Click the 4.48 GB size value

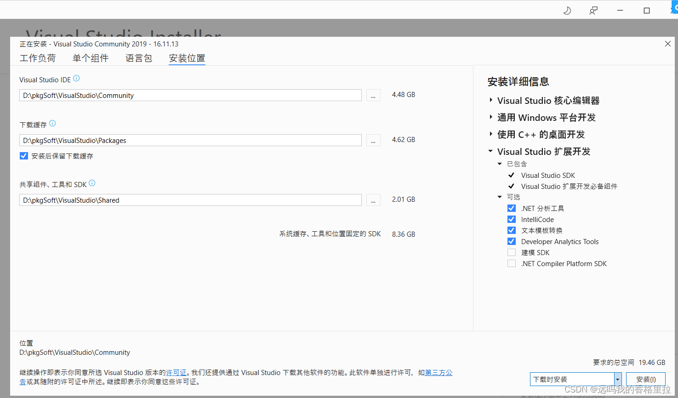404,95
